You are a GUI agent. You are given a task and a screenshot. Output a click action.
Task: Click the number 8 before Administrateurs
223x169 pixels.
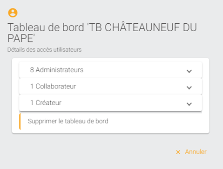point(32,70)
